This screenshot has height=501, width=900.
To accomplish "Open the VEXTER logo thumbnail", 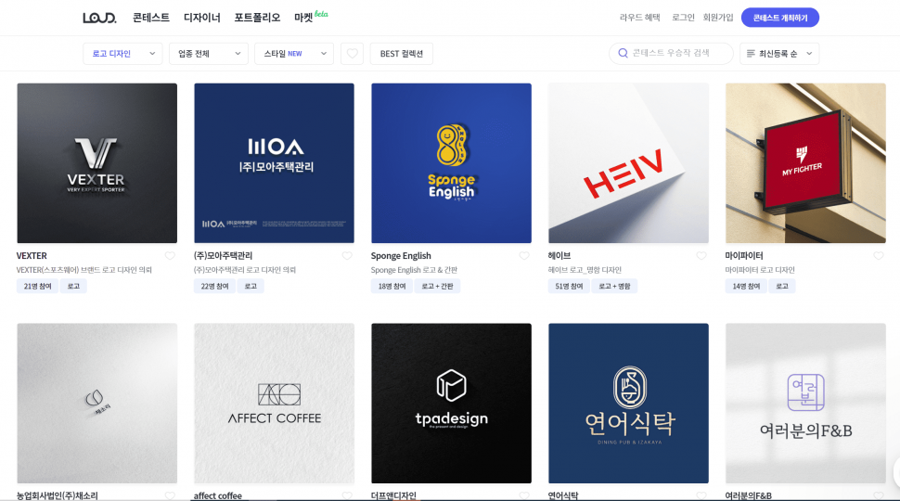I will pos(97,163).
